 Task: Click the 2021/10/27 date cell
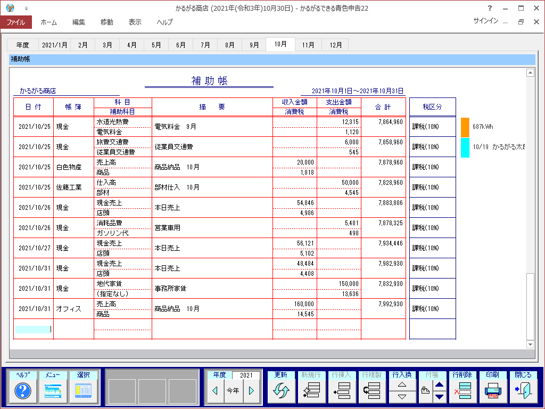click(x=35, y=248)
